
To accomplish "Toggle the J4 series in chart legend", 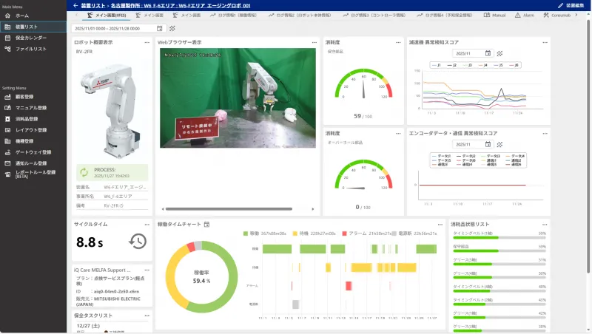I will pos(485,65).
